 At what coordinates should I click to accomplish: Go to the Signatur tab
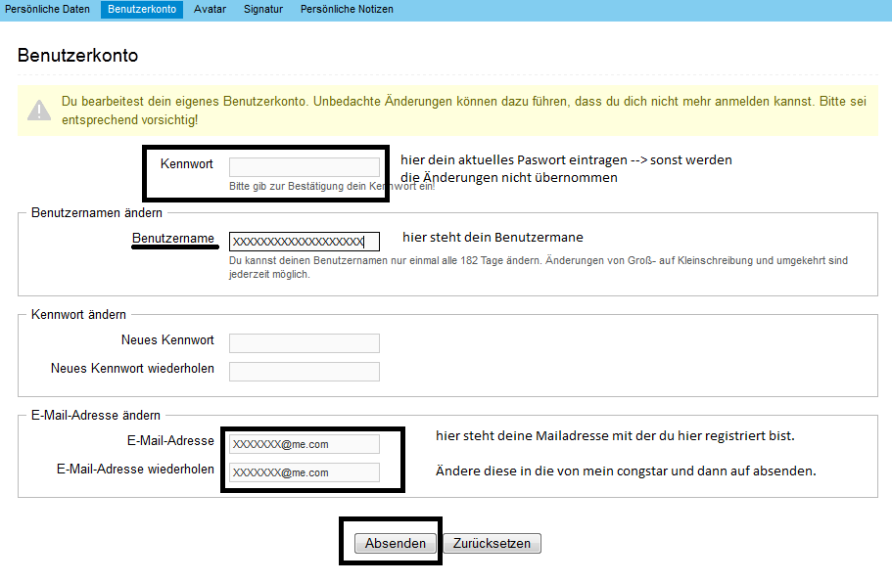pos(263,9)
